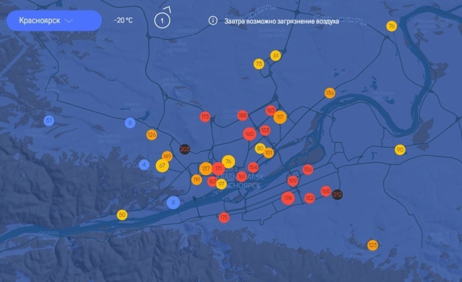Click the blue air sensor marker 37
This screenshot has width=462, height=282.
coord(49,121)
